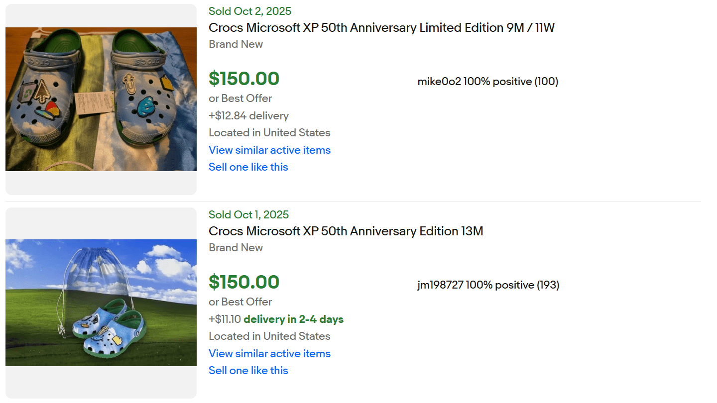Click the +$12.84 delivery text
Image resolution: width=717 pixels, height=403 pixels.
248,116
